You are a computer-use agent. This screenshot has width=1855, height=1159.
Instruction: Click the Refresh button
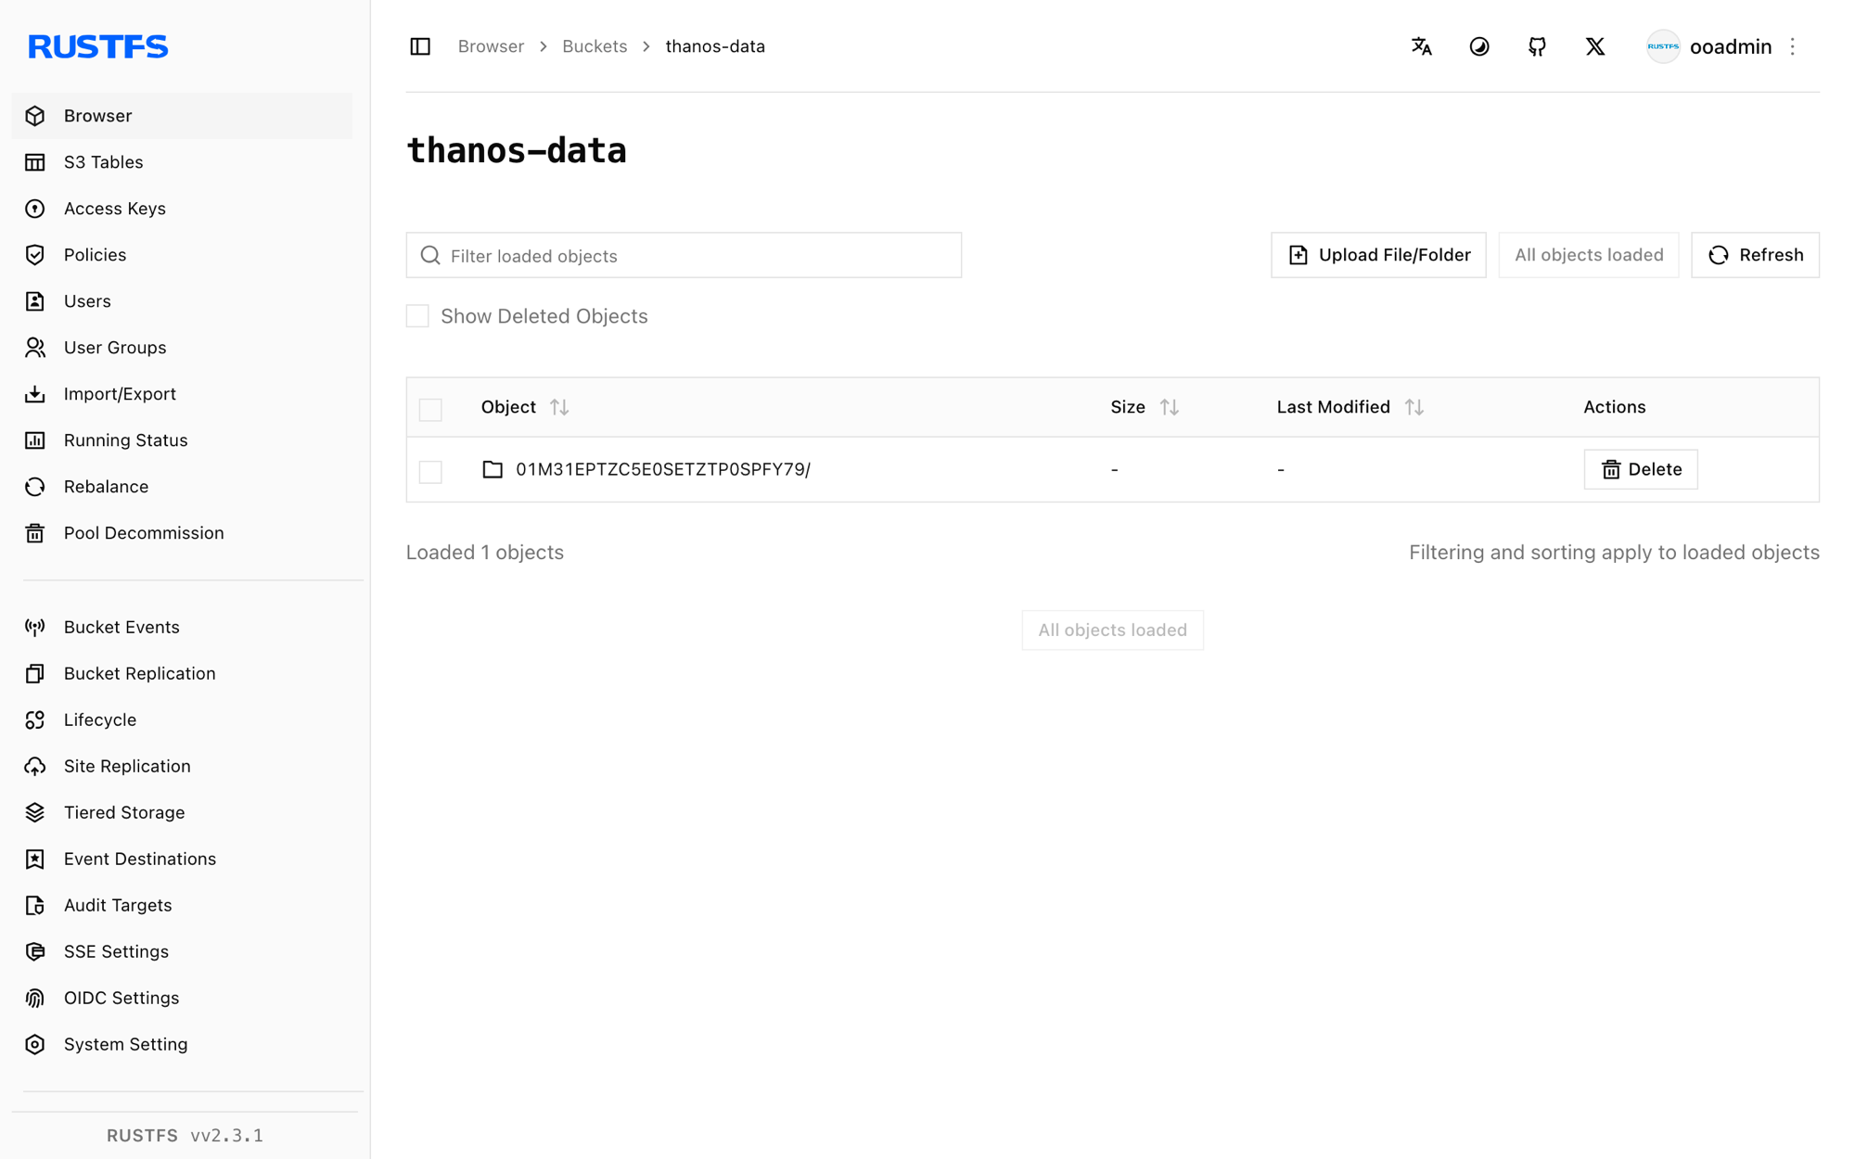click(1755, 255)
